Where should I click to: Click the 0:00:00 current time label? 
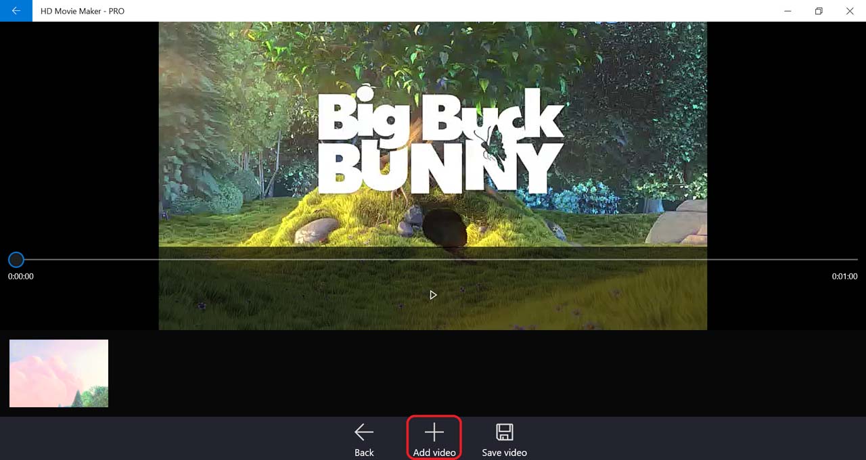(21, 277)
